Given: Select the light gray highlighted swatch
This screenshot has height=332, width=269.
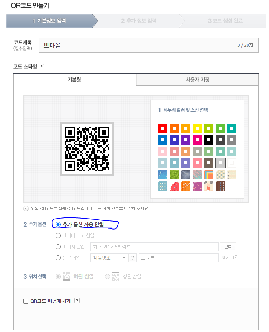Looking at the screenshot, I should (220, 163).
